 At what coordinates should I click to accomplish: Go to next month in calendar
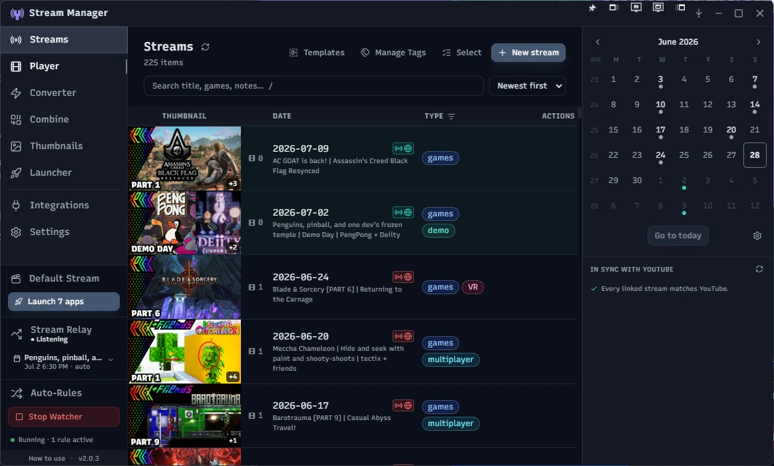[x=758, y=42]
